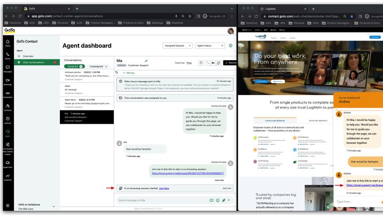Click user profile avatar in GoTo header

(x=231, y=31)
